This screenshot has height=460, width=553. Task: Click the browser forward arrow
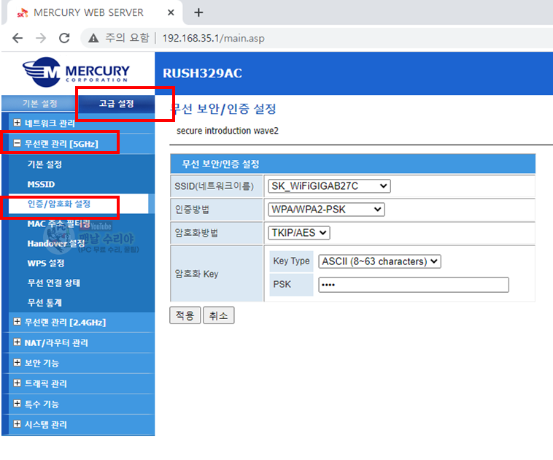tap(41, 38)
